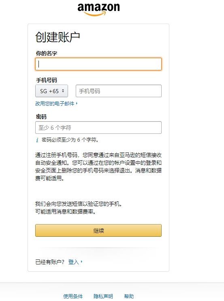This screenshot has height=301, width=224.
Task: Click the 已经有账户? text
Action: click(x=50, y=262)
